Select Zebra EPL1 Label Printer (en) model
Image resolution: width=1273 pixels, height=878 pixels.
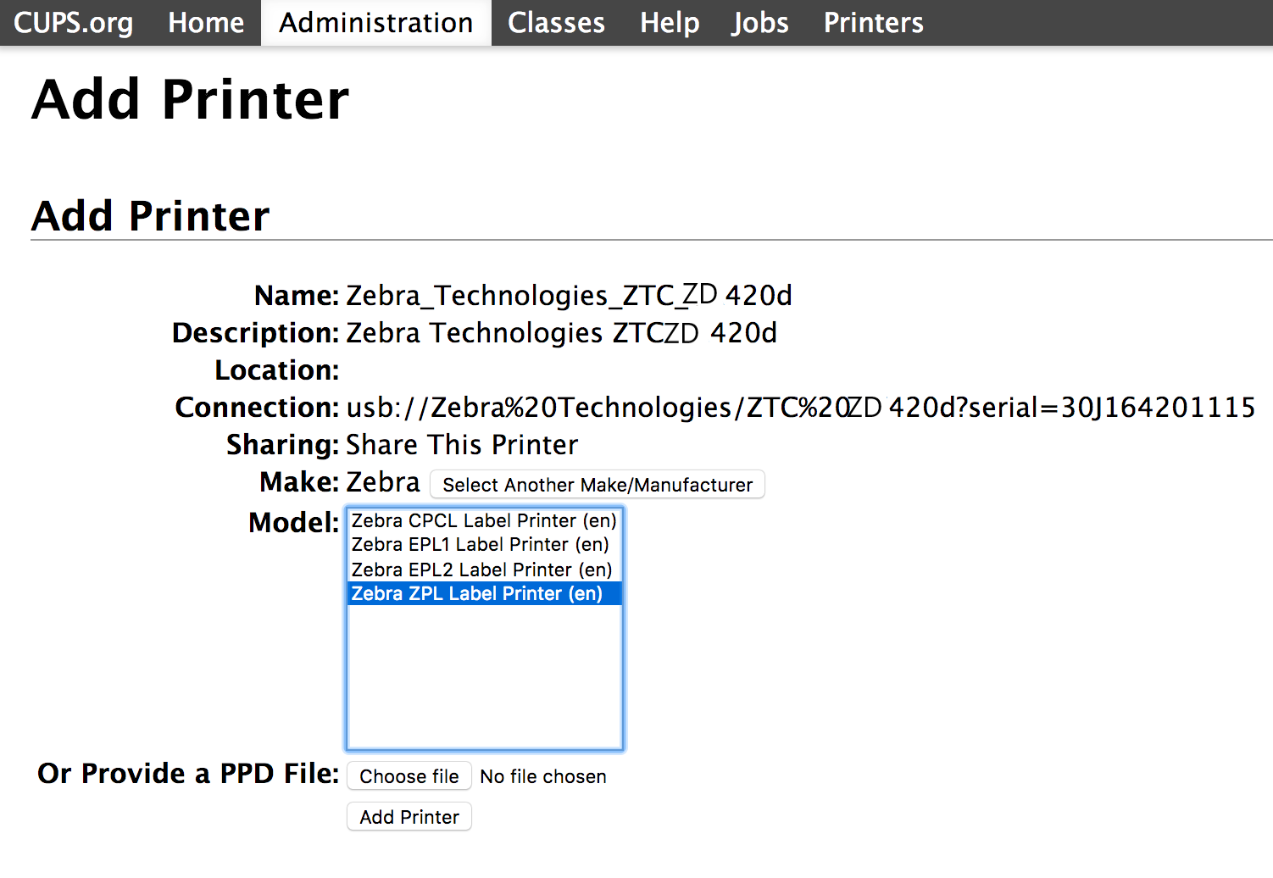[485, 544]
